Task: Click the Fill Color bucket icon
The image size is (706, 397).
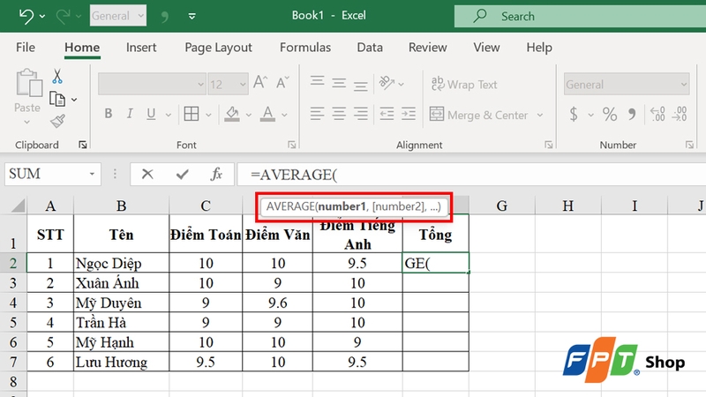Action: pyautogui.click(x=232, y=114)
